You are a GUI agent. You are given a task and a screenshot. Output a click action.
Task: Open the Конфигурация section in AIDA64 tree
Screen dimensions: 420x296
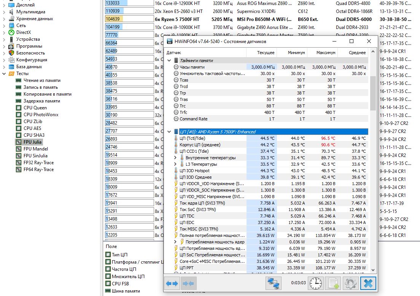tap(31, 60)
